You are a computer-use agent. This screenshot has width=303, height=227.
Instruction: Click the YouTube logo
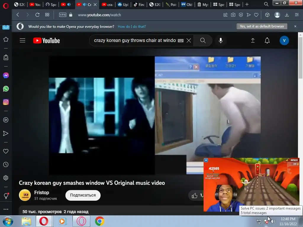click(46, 40)
